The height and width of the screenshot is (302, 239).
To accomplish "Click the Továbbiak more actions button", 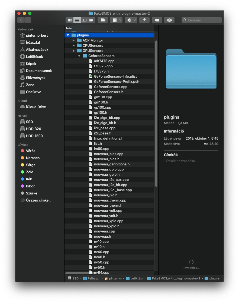I will [x=191, y=264].
